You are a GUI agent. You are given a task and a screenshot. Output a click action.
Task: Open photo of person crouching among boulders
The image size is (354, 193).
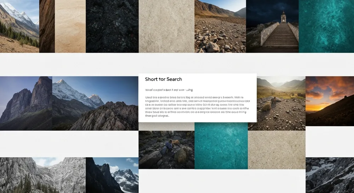click(x=166, y=148)
